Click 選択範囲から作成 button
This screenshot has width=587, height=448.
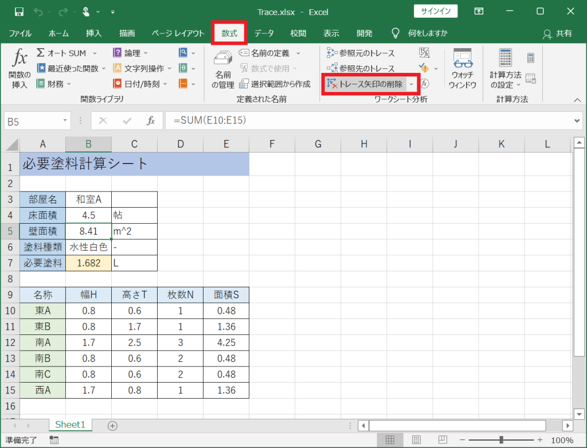click(275, 84)
